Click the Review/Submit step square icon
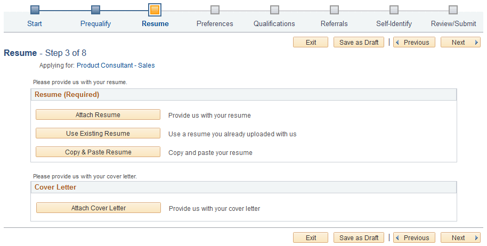 coord(453,10)
